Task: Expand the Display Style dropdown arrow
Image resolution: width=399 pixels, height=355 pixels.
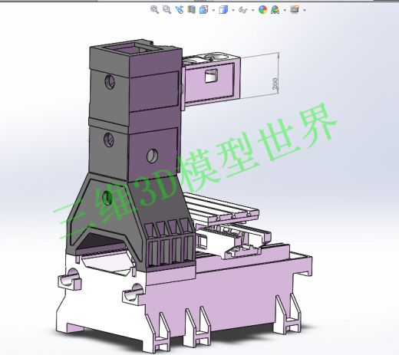Action: pyautogui.click(x=233, y=11)
